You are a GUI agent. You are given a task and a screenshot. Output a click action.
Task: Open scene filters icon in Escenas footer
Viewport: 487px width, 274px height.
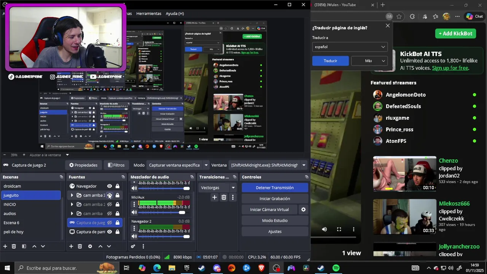point(24,246)
